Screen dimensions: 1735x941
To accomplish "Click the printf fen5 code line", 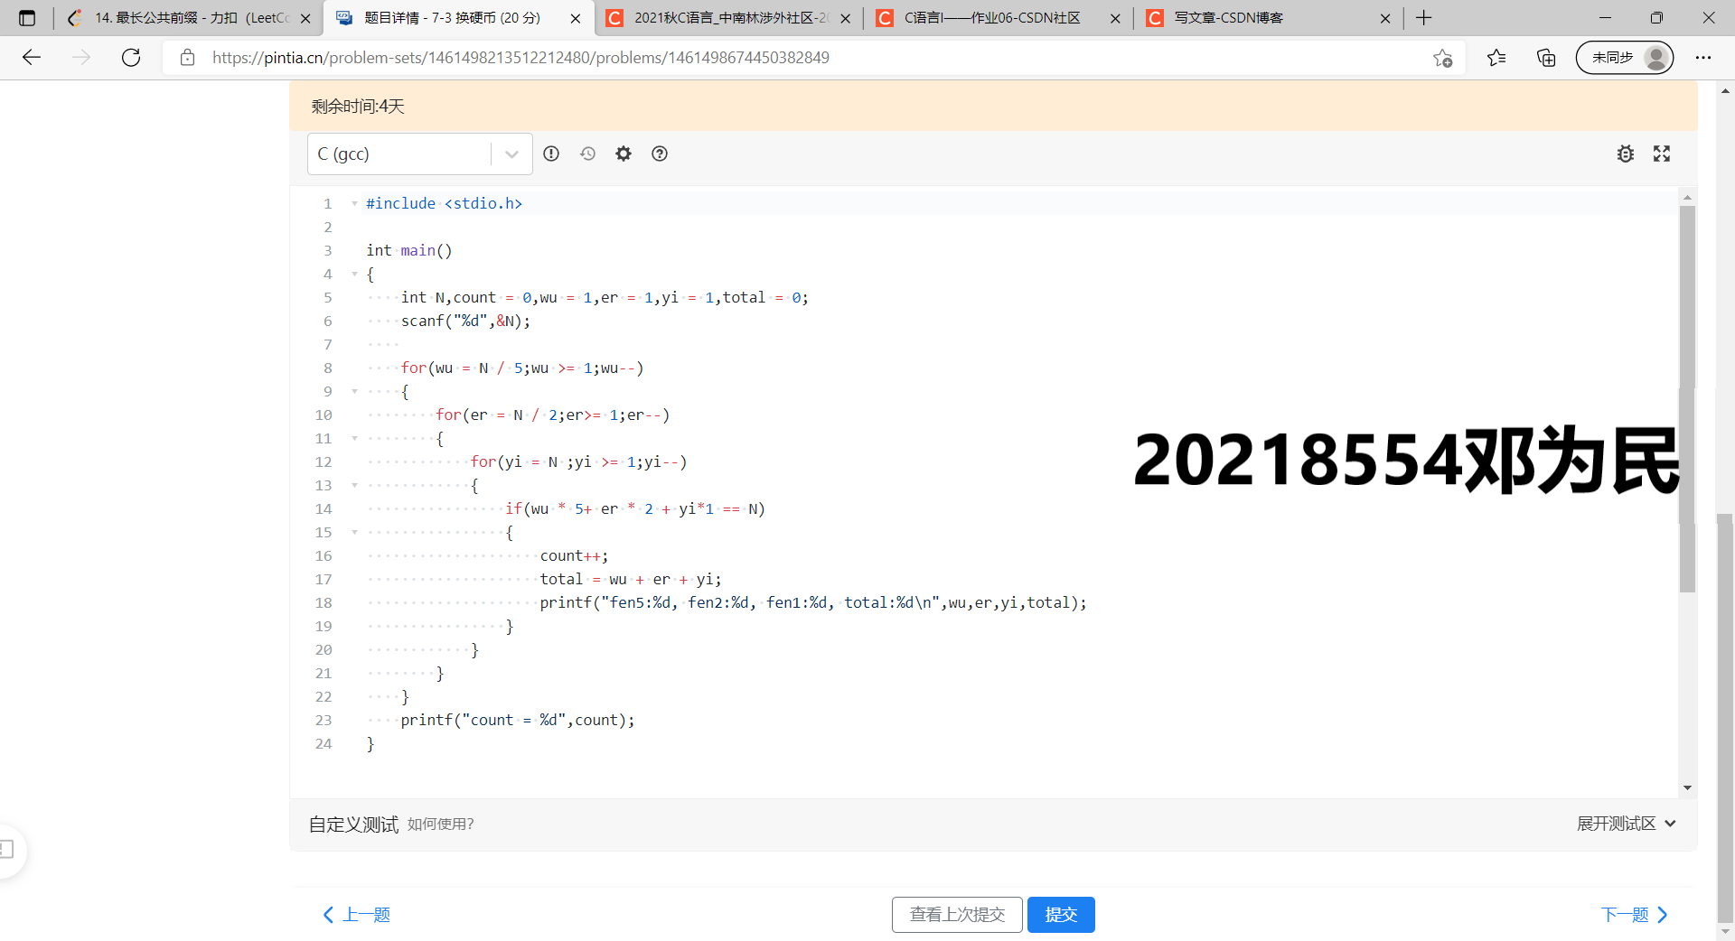I will click(x=813, y=602).
